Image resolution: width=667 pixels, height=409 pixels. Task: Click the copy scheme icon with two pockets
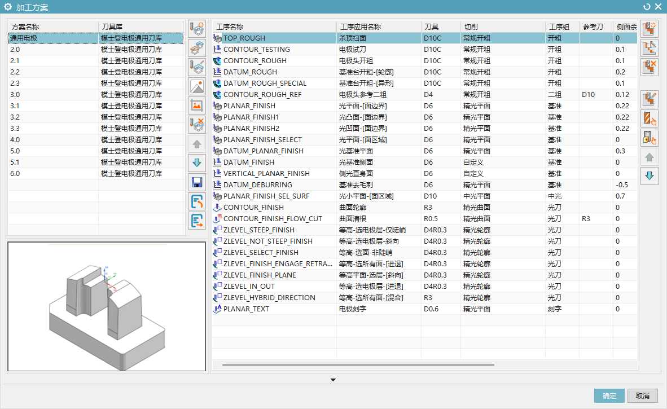197,48
